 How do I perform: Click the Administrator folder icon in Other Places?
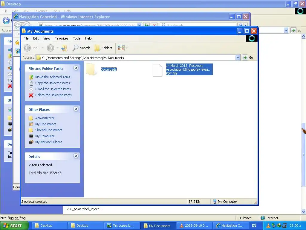click(31, 118)
